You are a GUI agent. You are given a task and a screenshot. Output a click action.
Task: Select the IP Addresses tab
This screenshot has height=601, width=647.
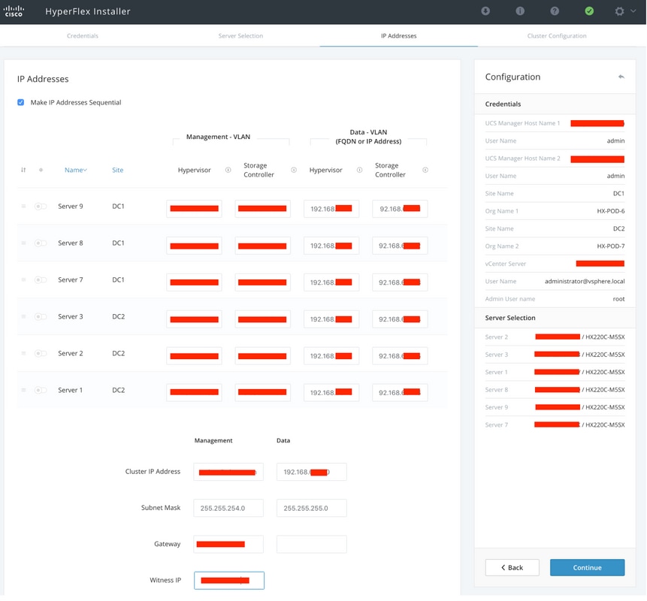(x=398, y=36)
